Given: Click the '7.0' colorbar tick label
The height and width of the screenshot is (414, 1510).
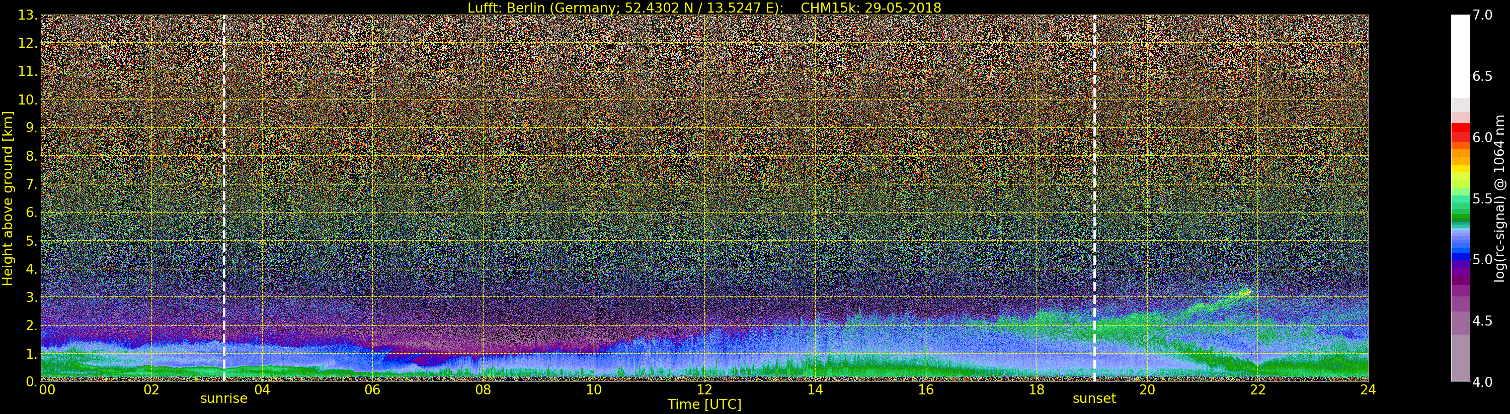Looking at the screenshot, I should (x=1482, y=15).
